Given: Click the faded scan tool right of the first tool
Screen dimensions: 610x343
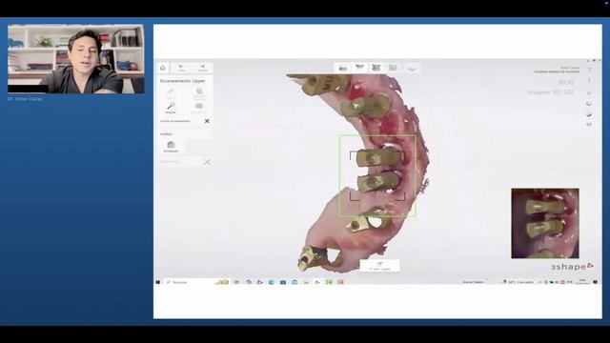Looking at the screenshot, I should tap(199, 93).
